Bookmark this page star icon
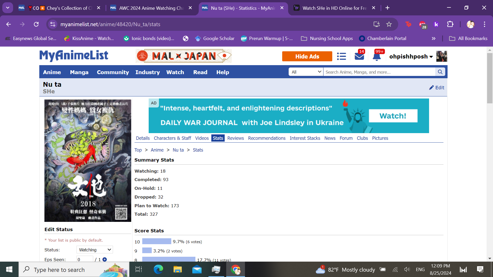 [389, 24]
